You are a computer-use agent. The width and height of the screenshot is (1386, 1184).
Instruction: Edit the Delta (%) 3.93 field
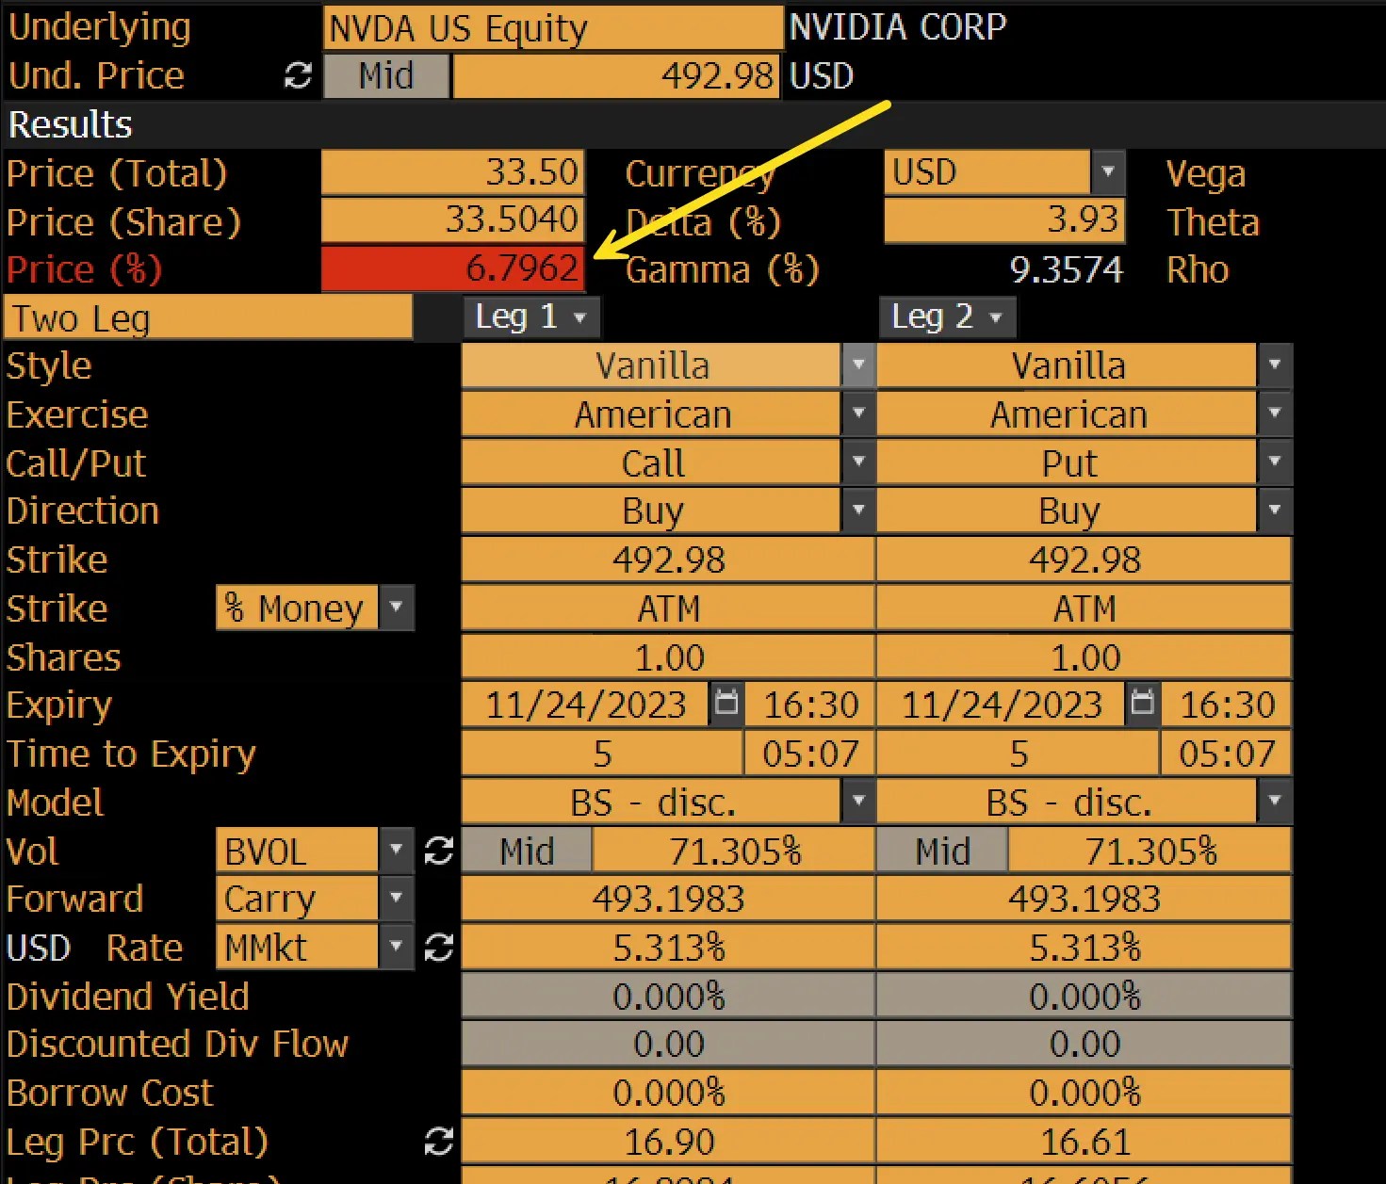(x=1004, y=220)
